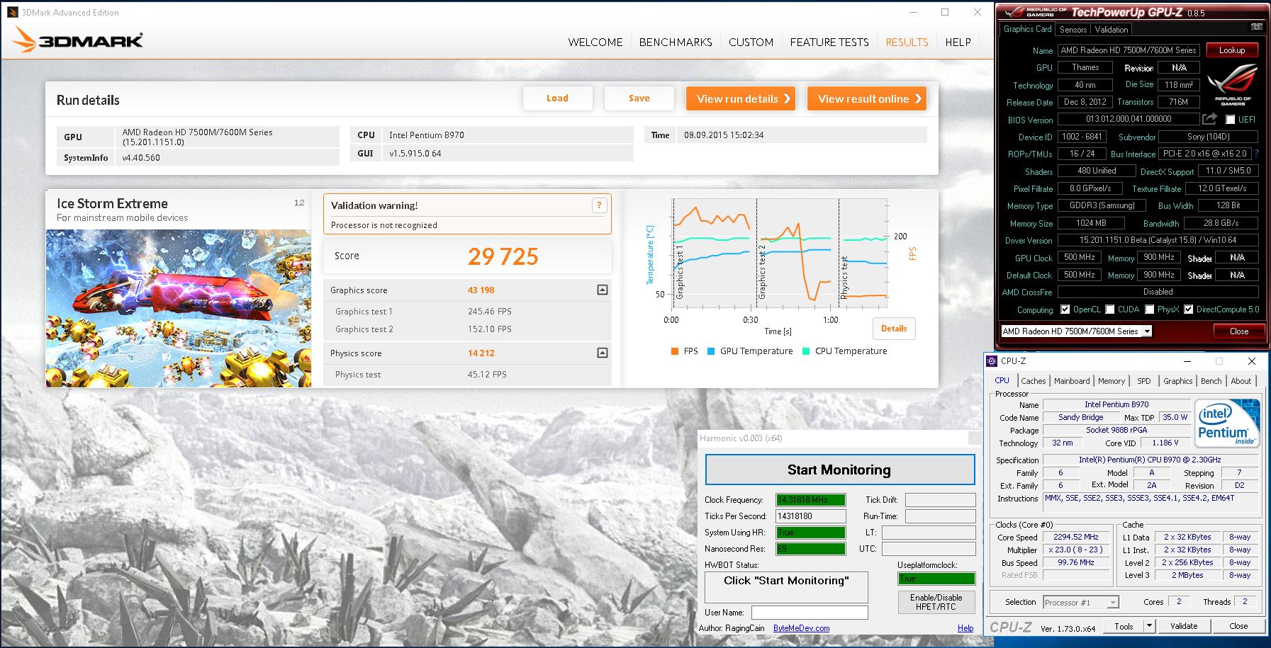Click Enable/Disable HPET/RTC button in Harmonic

point(936,602)
